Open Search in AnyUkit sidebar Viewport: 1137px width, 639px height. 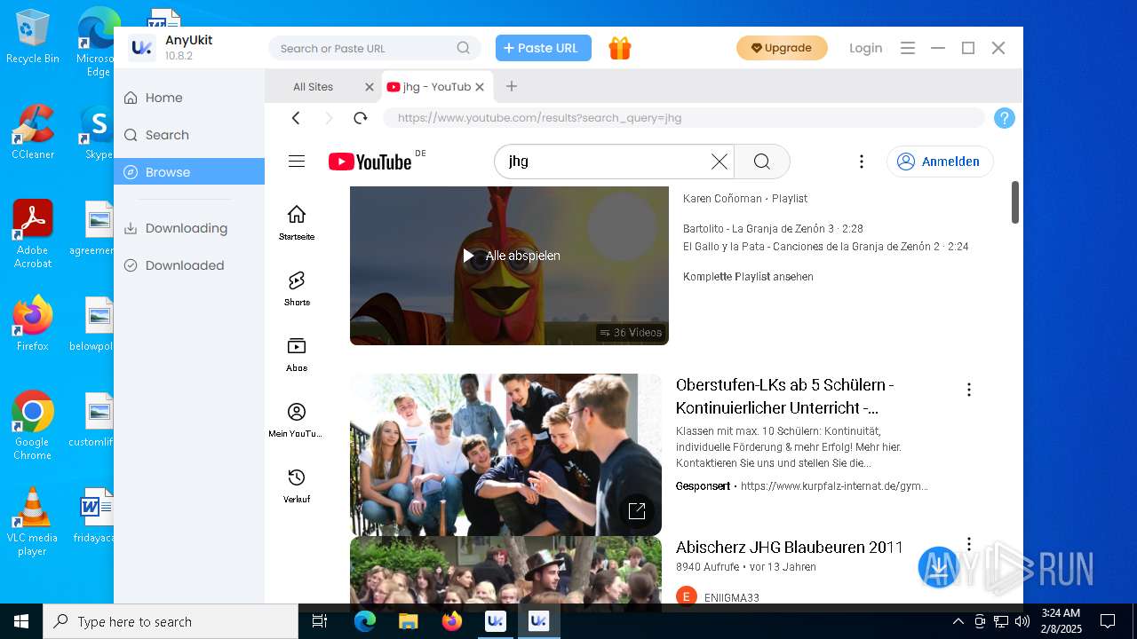[189, 135]
